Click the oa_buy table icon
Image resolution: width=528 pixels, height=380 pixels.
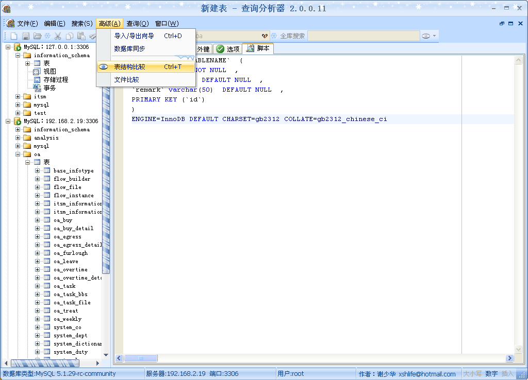[47, 220]
